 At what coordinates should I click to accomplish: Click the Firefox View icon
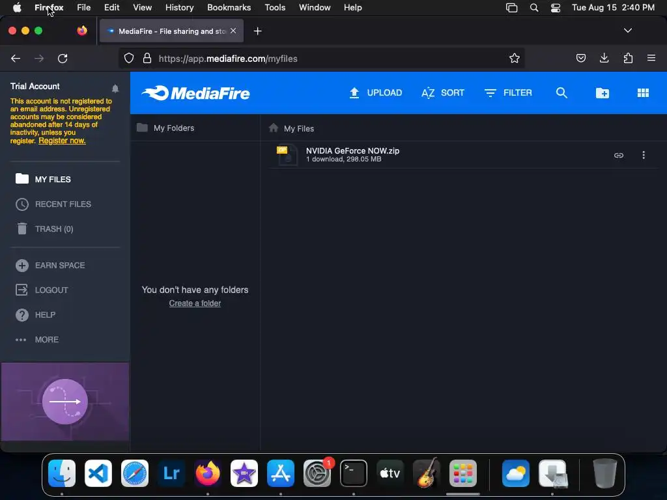[x=82, y=31]
